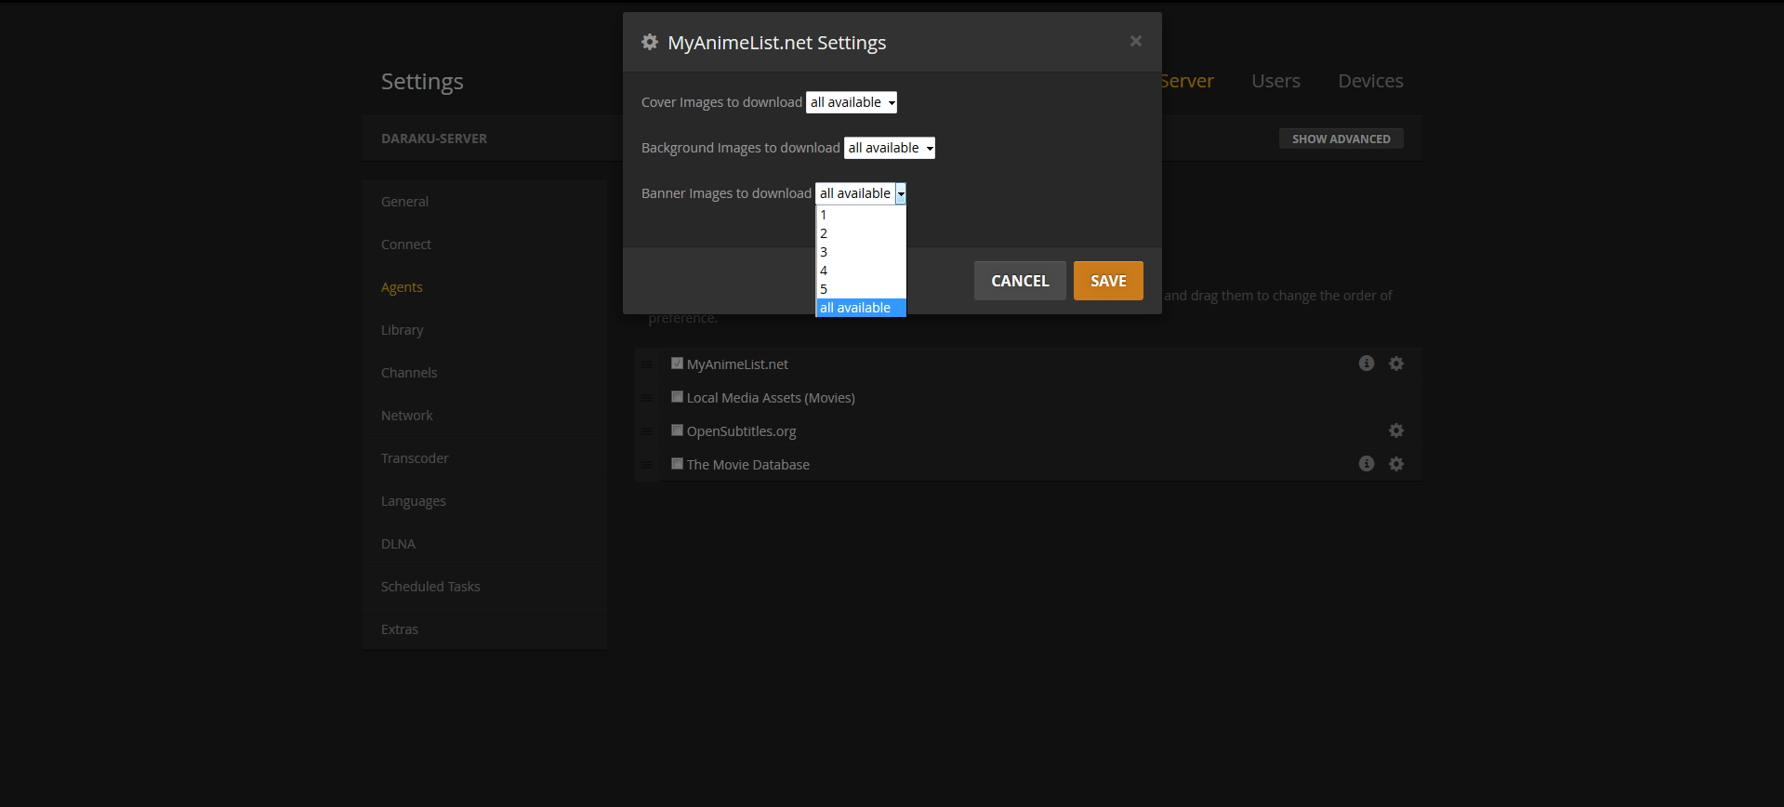This screenshot has width=1784, height=807.
Task: Click Show Advanced button
Action: 1341,139
